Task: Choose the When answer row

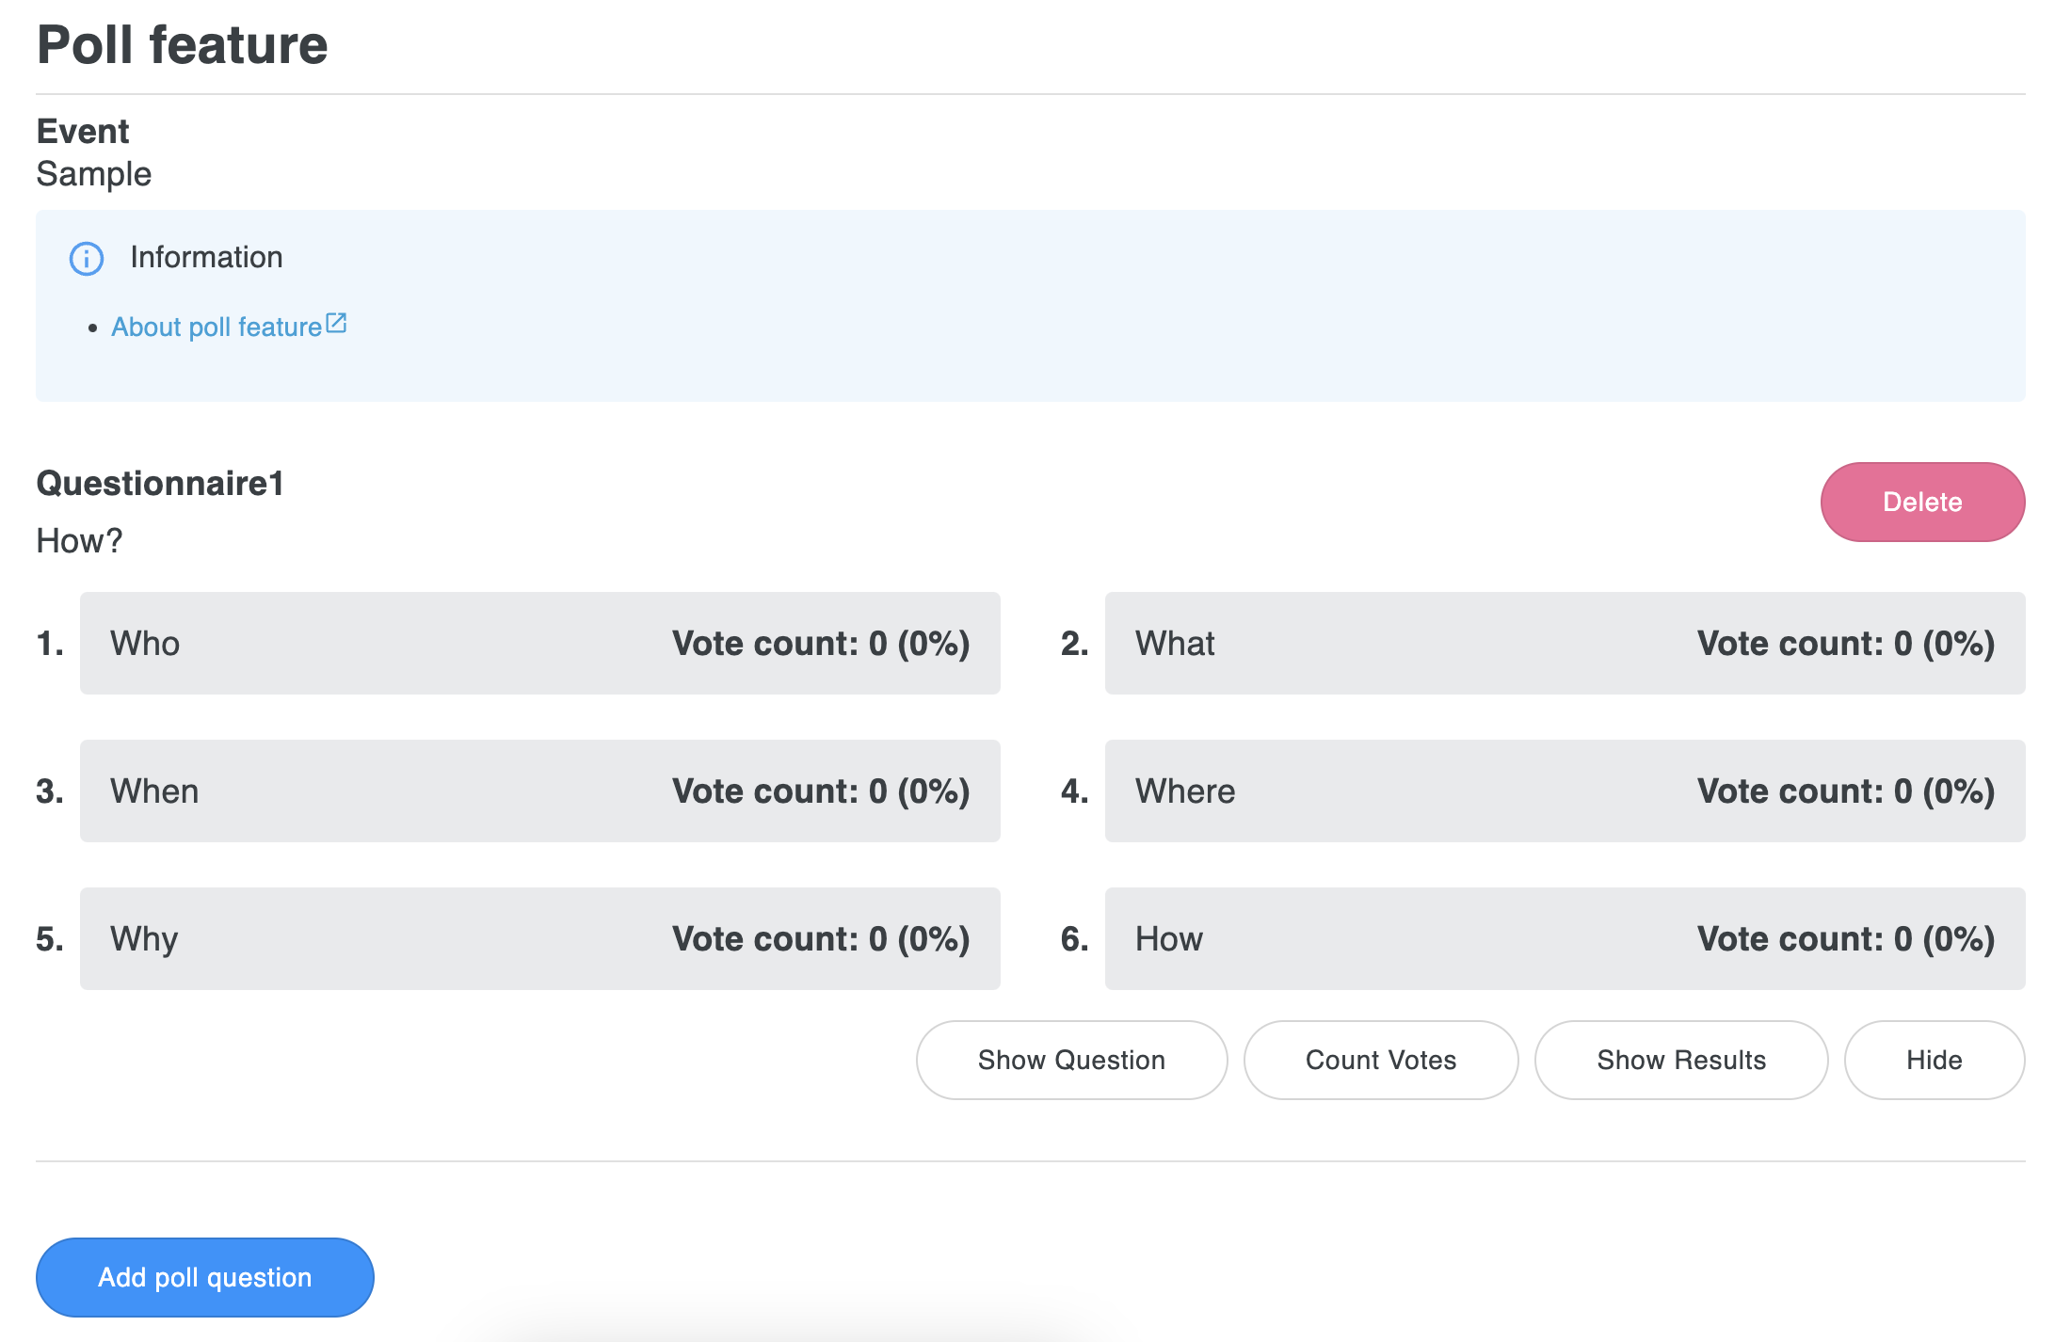Action: point(539,791)
